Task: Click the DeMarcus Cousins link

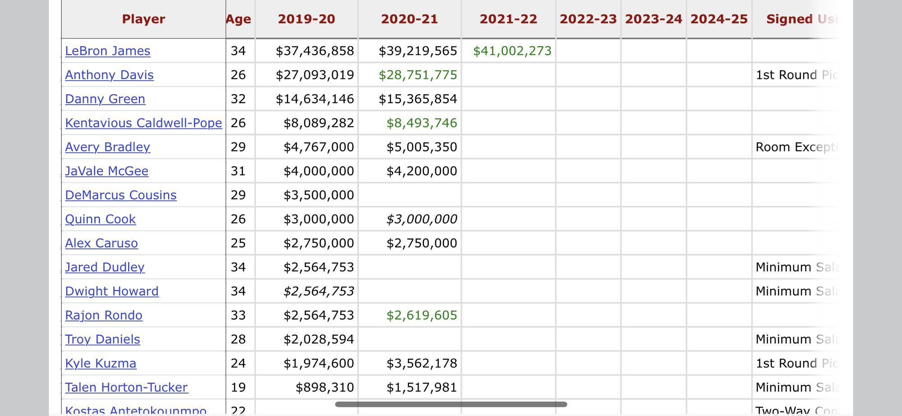Action: coord(121,195)
